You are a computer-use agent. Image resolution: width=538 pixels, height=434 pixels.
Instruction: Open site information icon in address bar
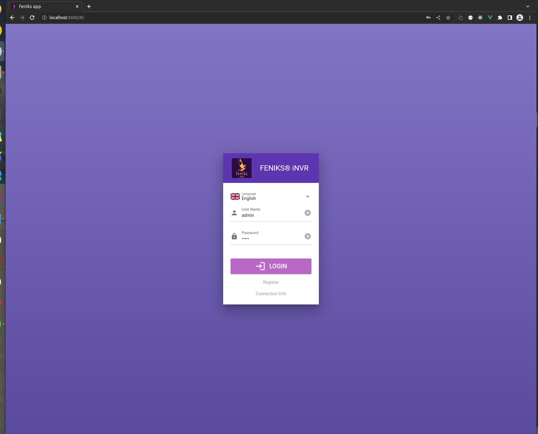[x=44, y=18]
